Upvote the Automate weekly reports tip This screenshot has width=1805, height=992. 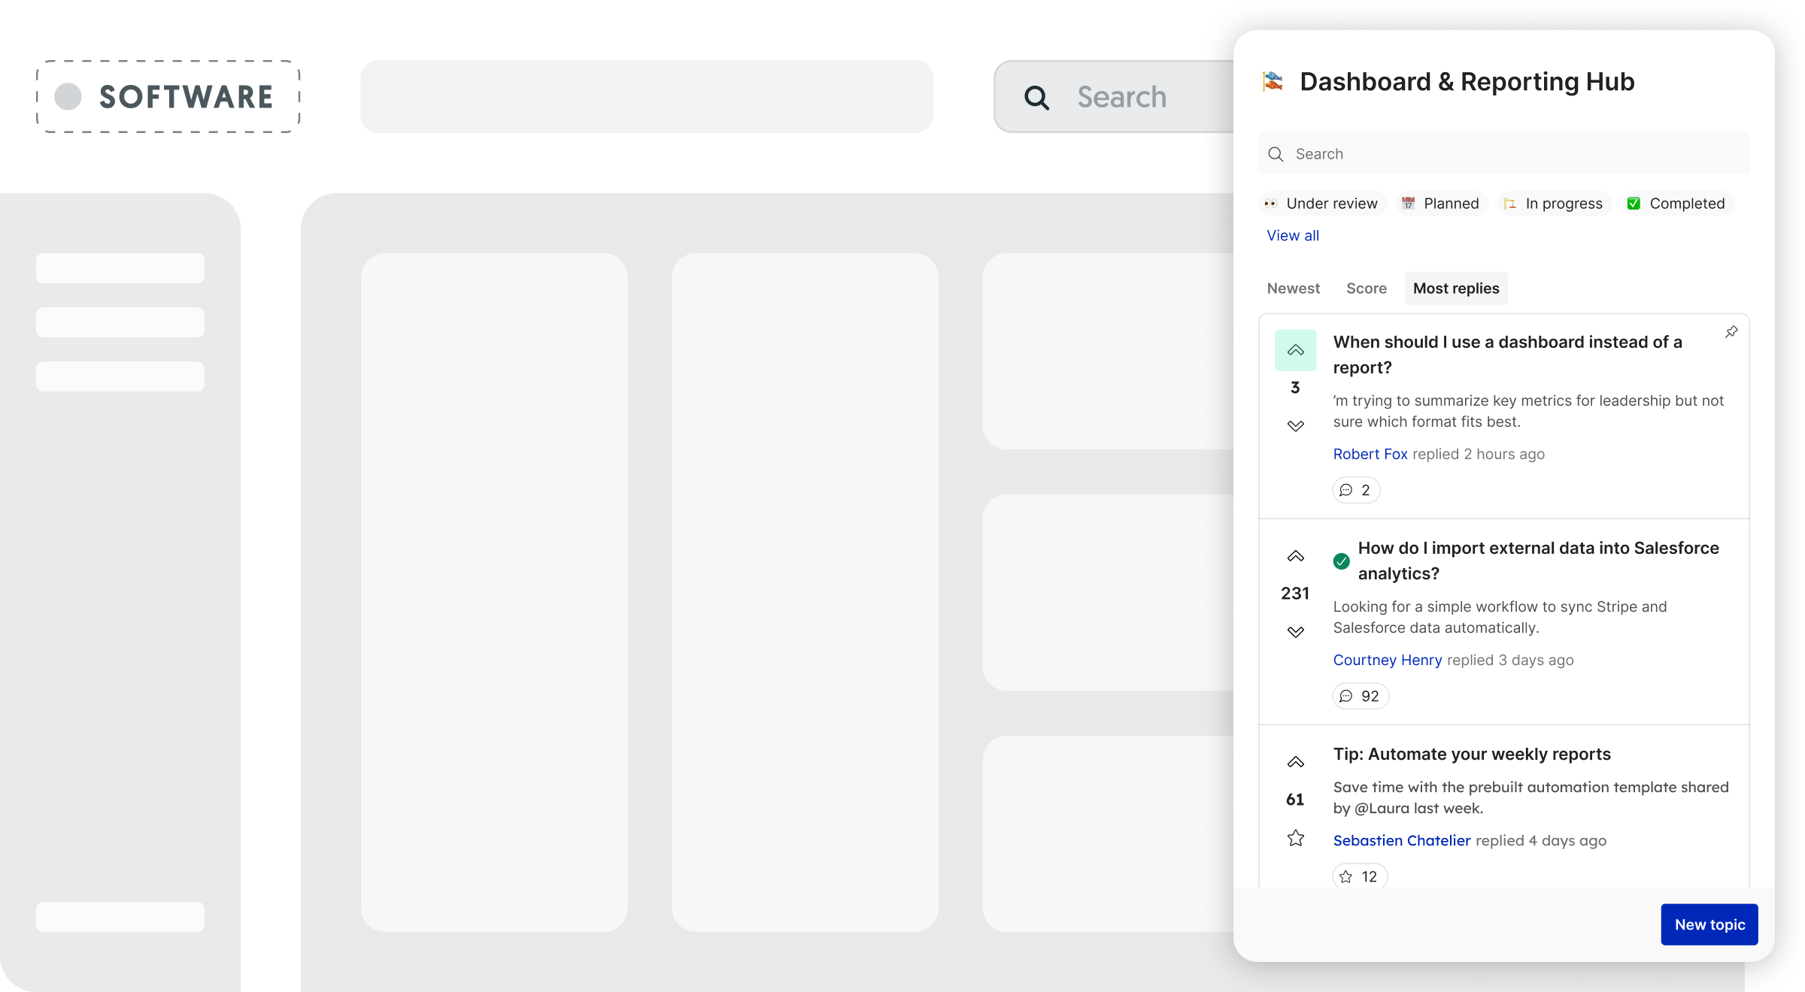(x=1295, y=762)
